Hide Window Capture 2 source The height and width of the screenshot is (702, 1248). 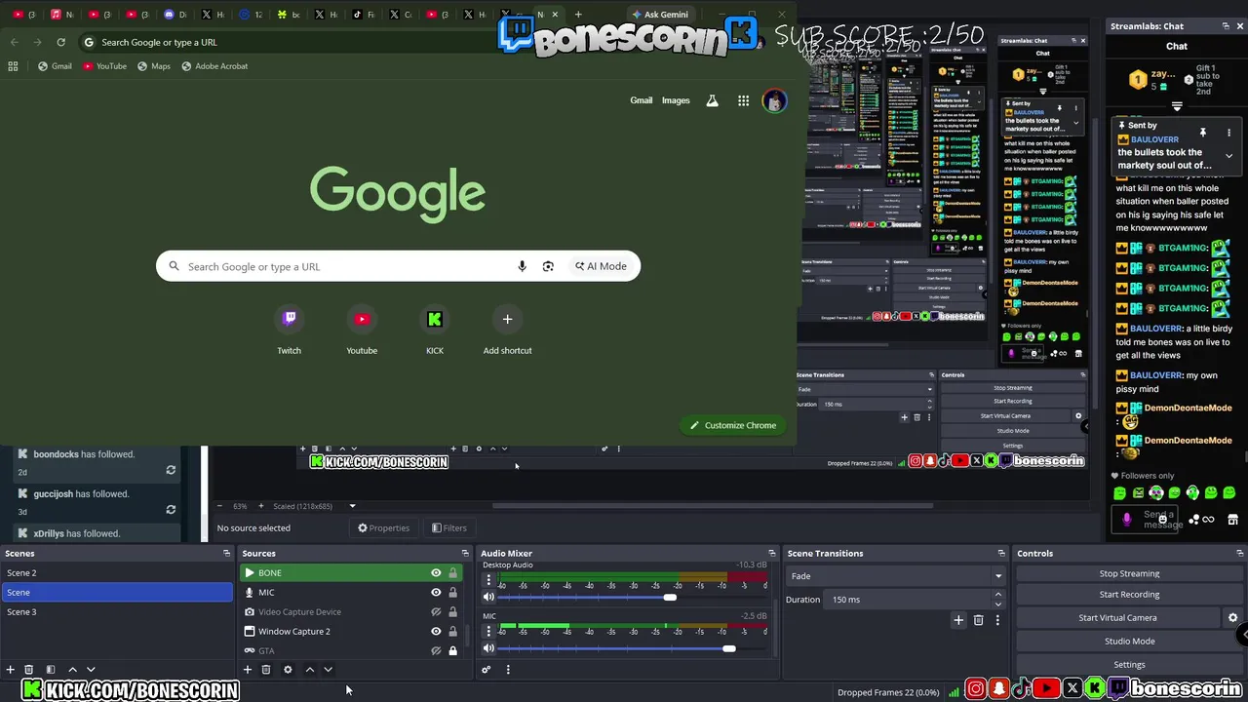(436, 632)
